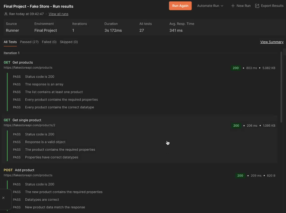286x213 pixels.
Task: Switch to the Failed (0) tab
Action: (x=49, y=42)
